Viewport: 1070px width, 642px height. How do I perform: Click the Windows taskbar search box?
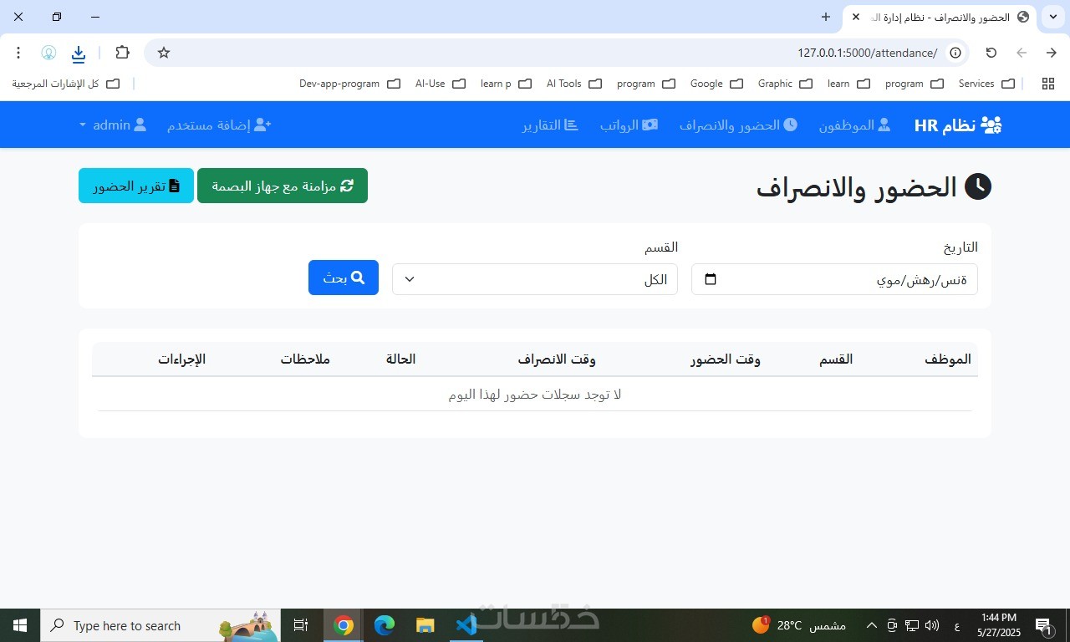tap(160, 625)
